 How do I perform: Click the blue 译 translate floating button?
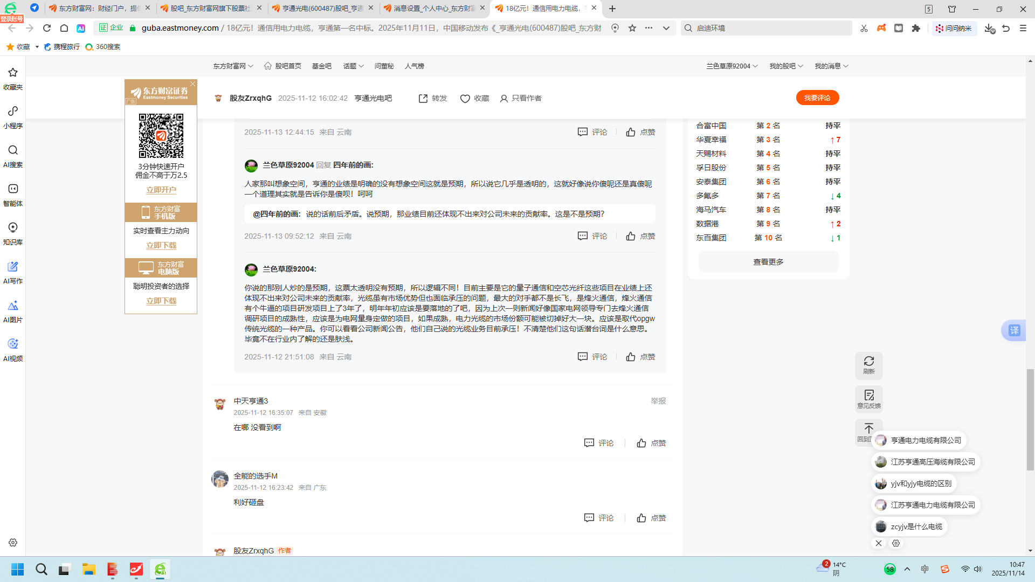[x=1014, y=330]
